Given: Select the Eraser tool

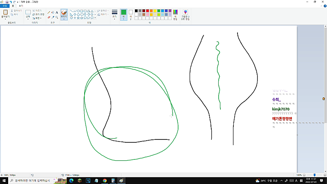Looking at the screenshot, I should point(49,17).
